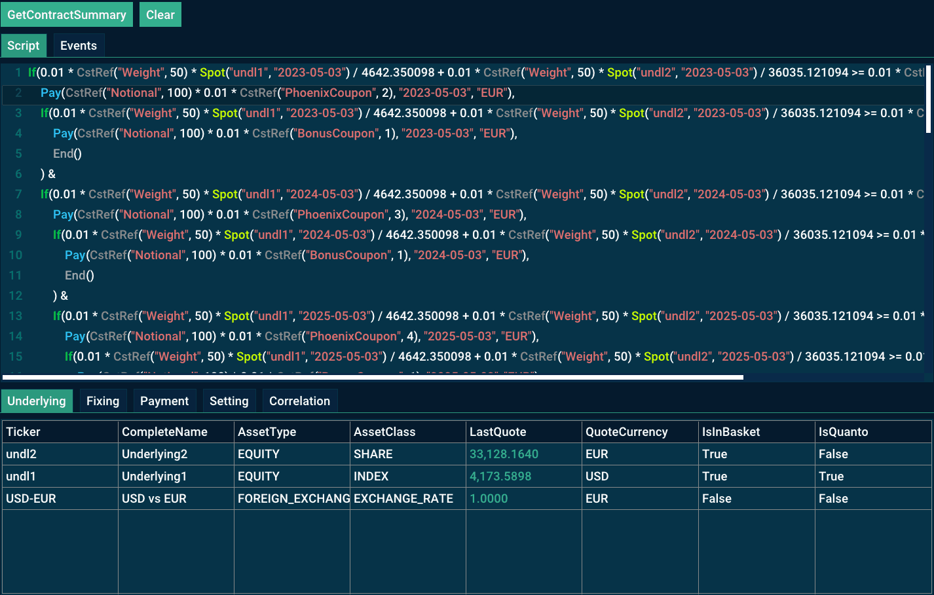Screen dimensions: 934x595
Task: Click the vertical scrollbar of the script editor
Action: coord(928,98)
